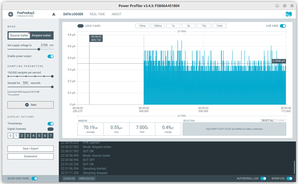Click the 100,000 samples per second label
The width and height of the screenshot is (298, 184).
[x=24, y=72]
